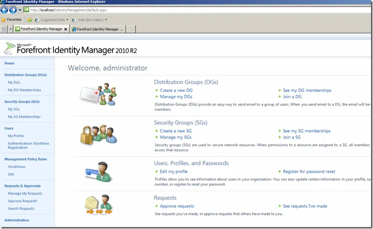Click the Distribution Groups (DGs) section title

click(186, 82)
